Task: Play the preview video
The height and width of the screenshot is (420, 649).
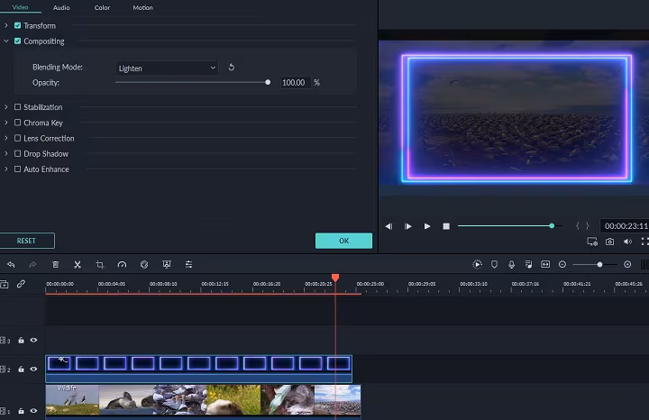Action: (427, 226)
